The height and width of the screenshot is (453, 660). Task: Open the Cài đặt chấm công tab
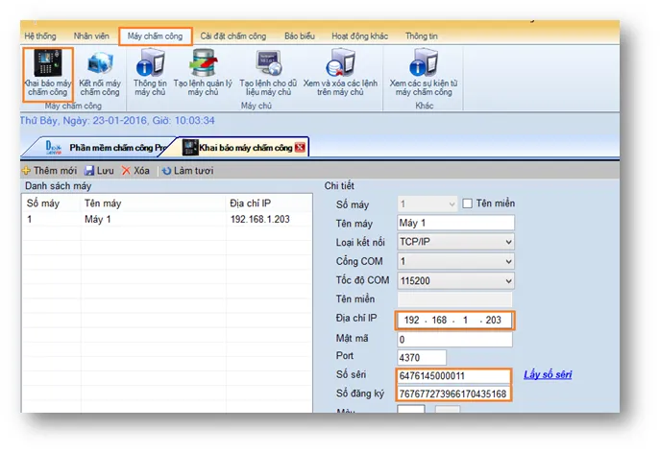point(233,36)
